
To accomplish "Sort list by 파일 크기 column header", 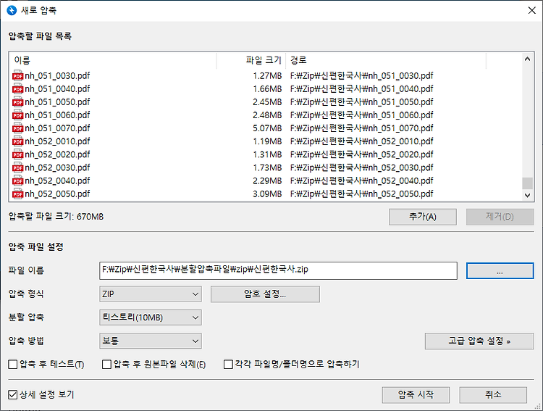I will (251, 60).
